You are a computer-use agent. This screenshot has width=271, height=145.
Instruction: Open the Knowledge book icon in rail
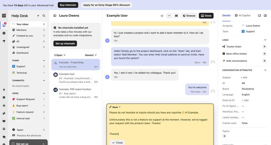[x=4, y=121]
